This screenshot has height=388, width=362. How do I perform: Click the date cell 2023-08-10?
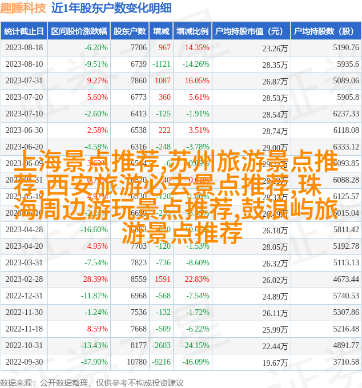click(x=24, y=64)
